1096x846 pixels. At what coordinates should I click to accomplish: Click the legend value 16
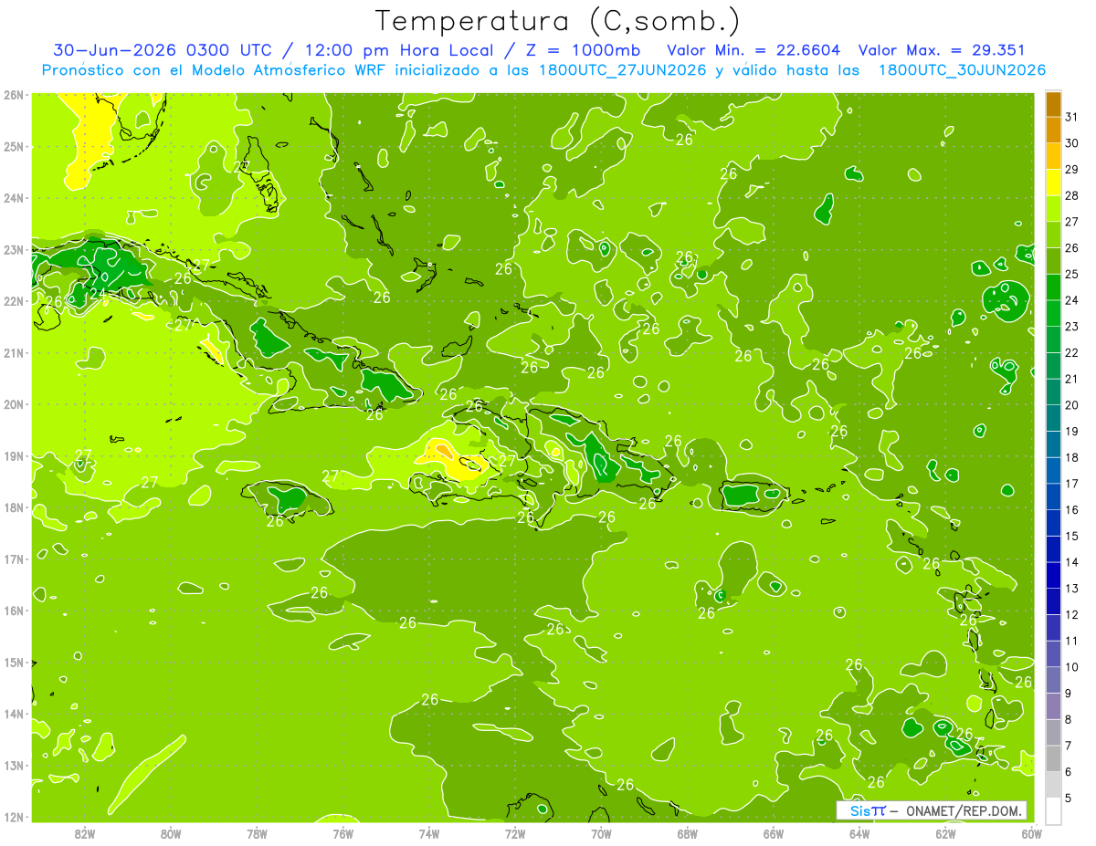click(1071, 509)
